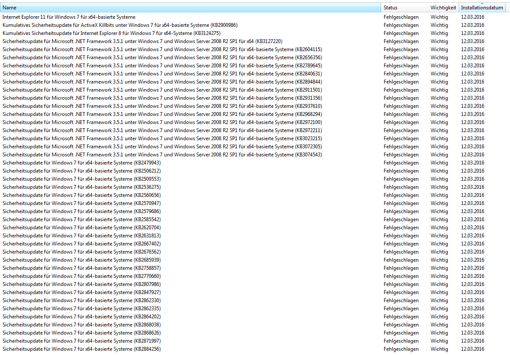510x355 pixels.
Task: Click Wichtig in the KB2871997 row
Action: 439,341
